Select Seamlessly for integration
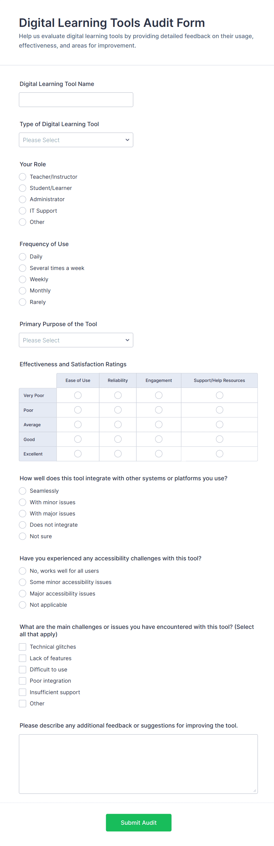274x846 pixels. point(23,491)
